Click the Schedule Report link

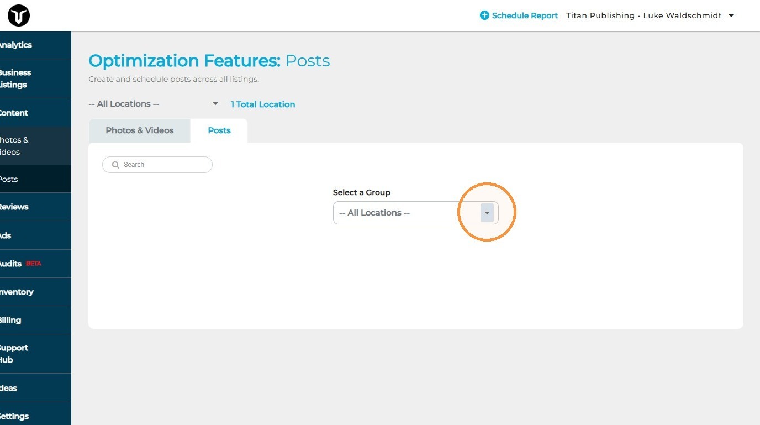[x=525, y=15]
